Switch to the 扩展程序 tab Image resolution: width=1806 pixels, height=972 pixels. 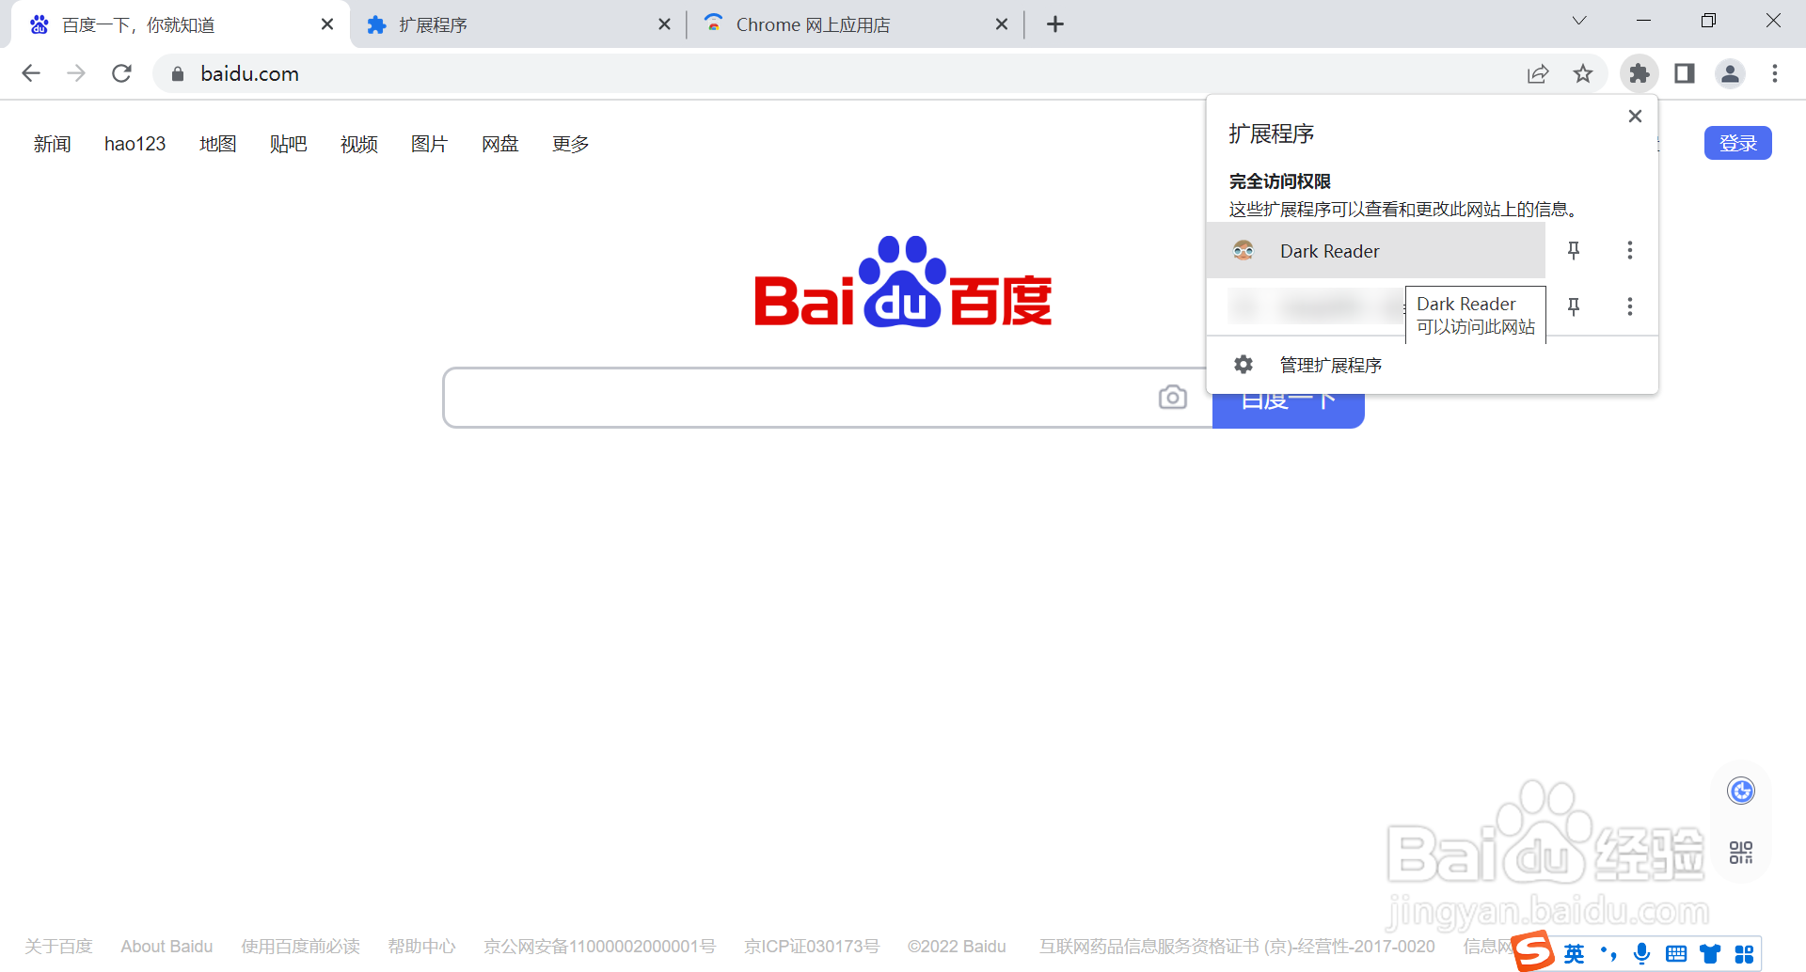pos(519,24)
